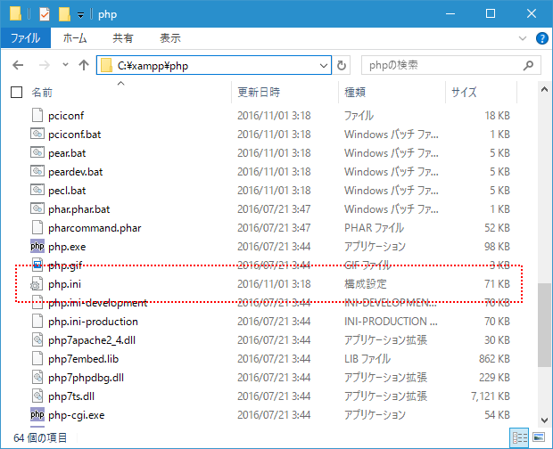553x449 pixels.
Task: Click the pharcommand.phar file icon
Action: 37,227
